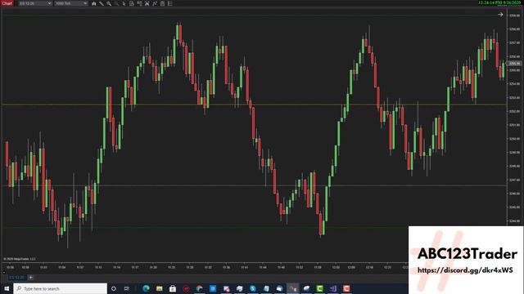Select the upper orange horizontal line
This screenshot has width=524, height=294.
[x=254, y=105]
